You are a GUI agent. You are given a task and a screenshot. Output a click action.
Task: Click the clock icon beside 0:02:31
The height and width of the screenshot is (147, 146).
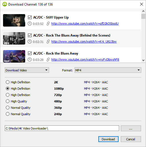tap(30, 42)
